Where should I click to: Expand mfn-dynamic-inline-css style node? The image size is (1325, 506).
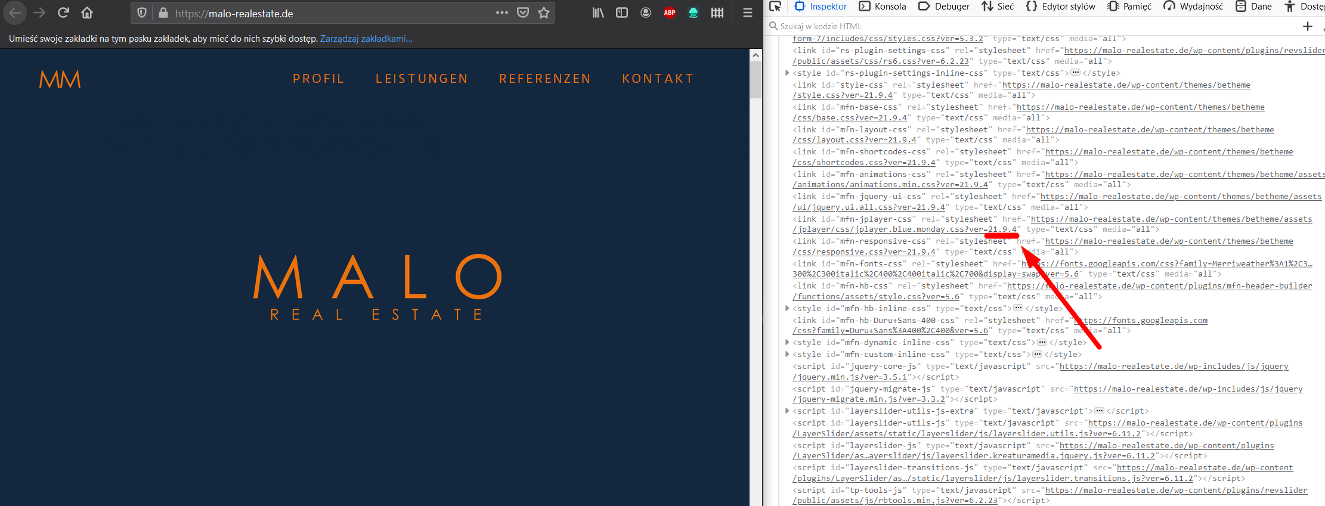pos(787,342)
